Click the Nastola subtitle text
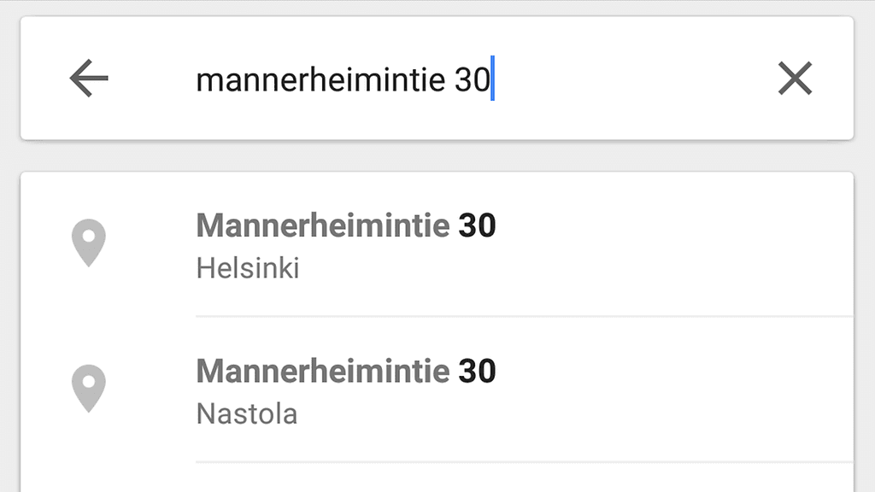The width and height of the screenshot is (875, 492). coord(247,414)
